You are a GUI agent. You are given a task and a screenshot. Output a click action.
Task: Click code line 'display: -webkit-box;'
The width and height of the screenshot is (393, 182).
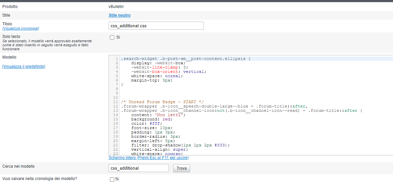point(158,63)
